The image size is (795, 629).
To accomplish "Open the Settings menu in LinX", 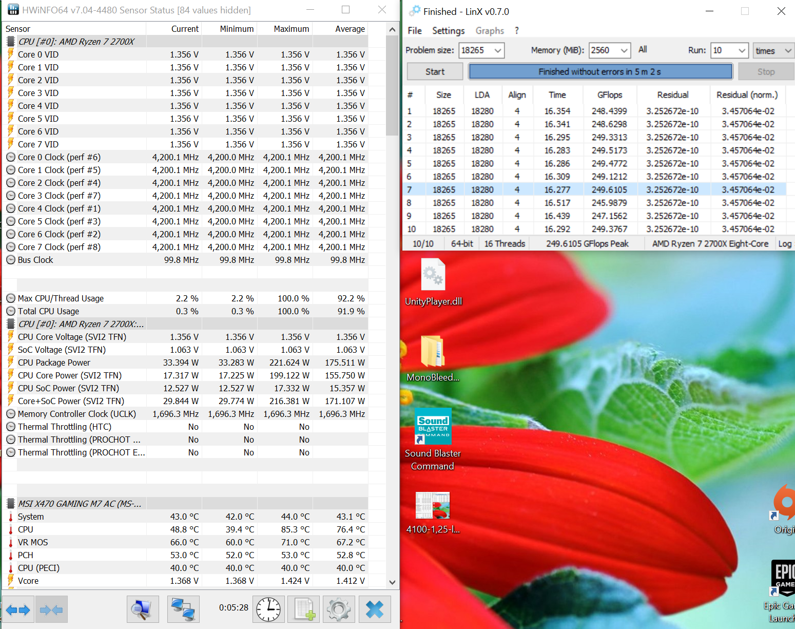I will tap(448, 31).
